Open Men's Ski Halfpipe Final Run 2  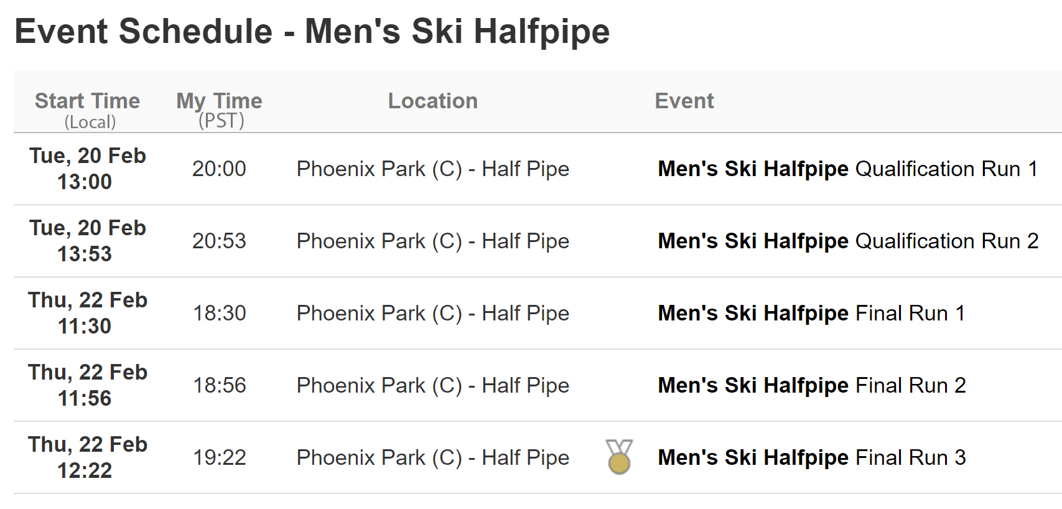[811, 385]
